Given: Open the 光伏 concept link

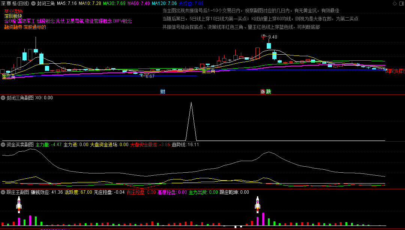Looking at the screenshot, I should click(x=60, y=21).
